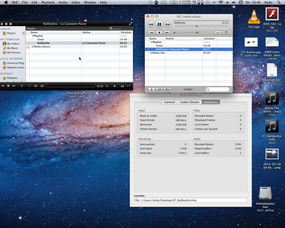This screenshot has height=228, width=285.
Task: Pause playback in the VLC media player window
Action: (159, 24)
